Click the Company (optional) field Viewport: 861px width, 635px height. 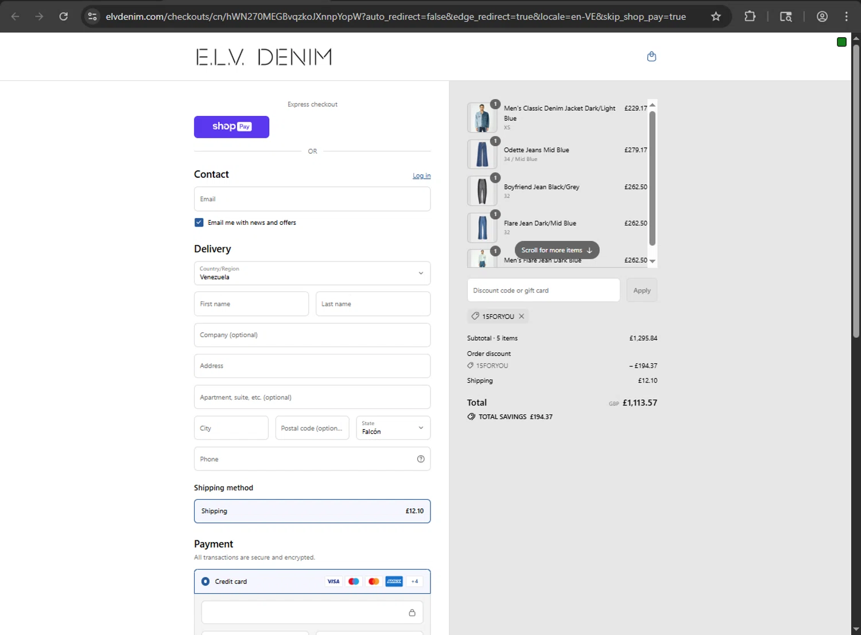pos(312,335)
